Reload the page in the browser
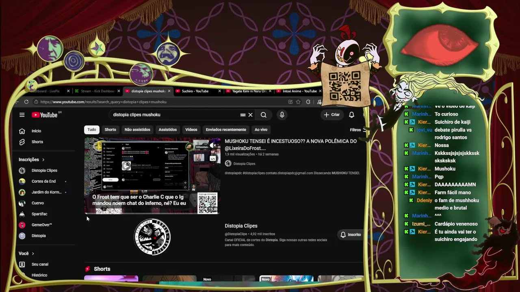 [26, 102]
